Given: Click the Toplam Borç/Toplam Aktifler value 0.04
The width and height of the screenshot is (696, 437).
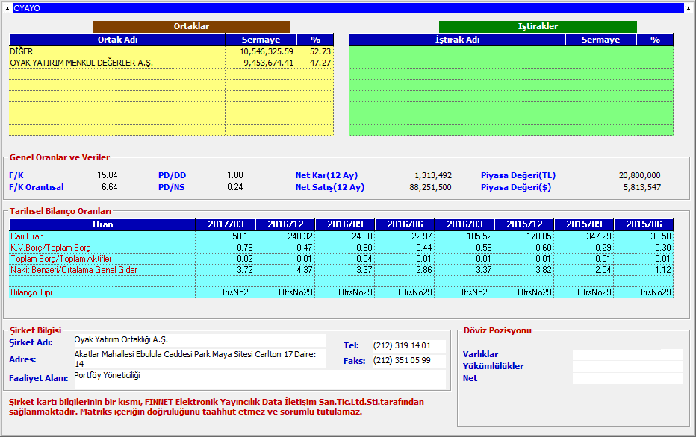Looking at the screenshot, I should coord(364,258).
